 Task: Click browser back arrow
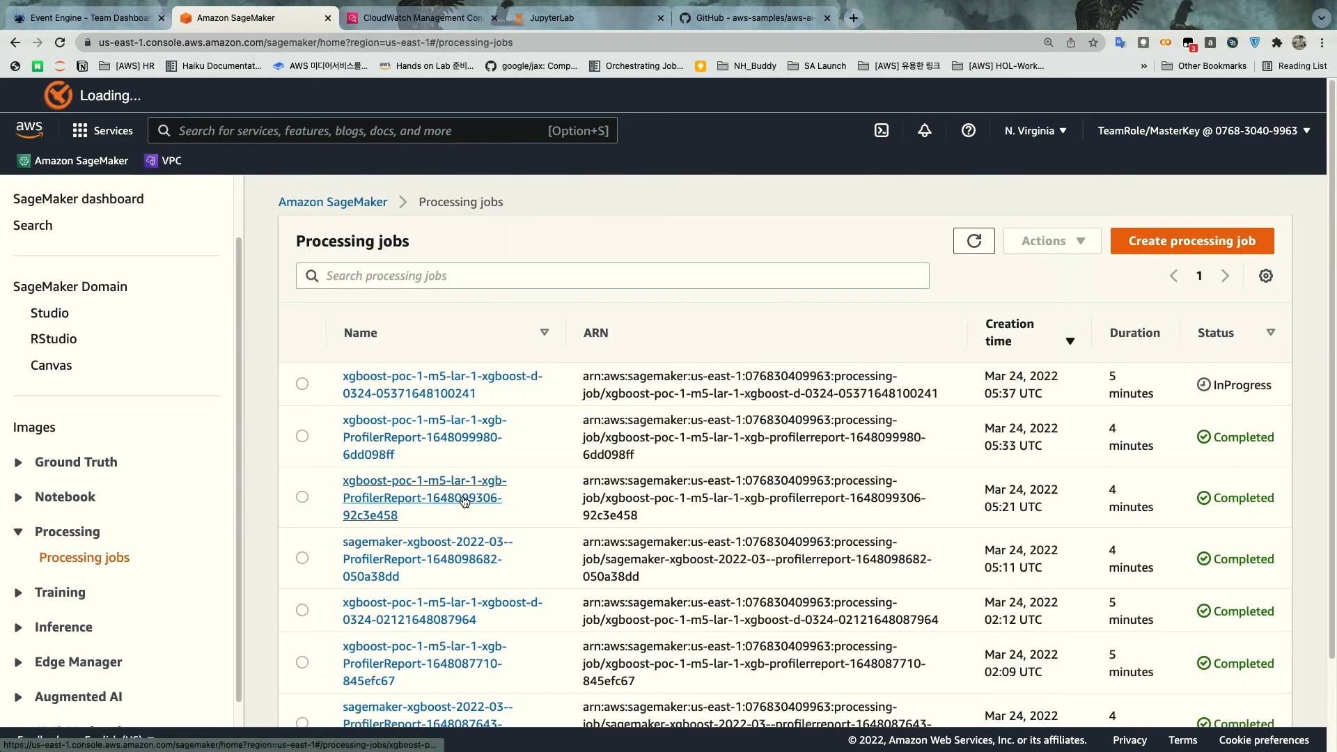pyautogui.click(x=15, y=42)
